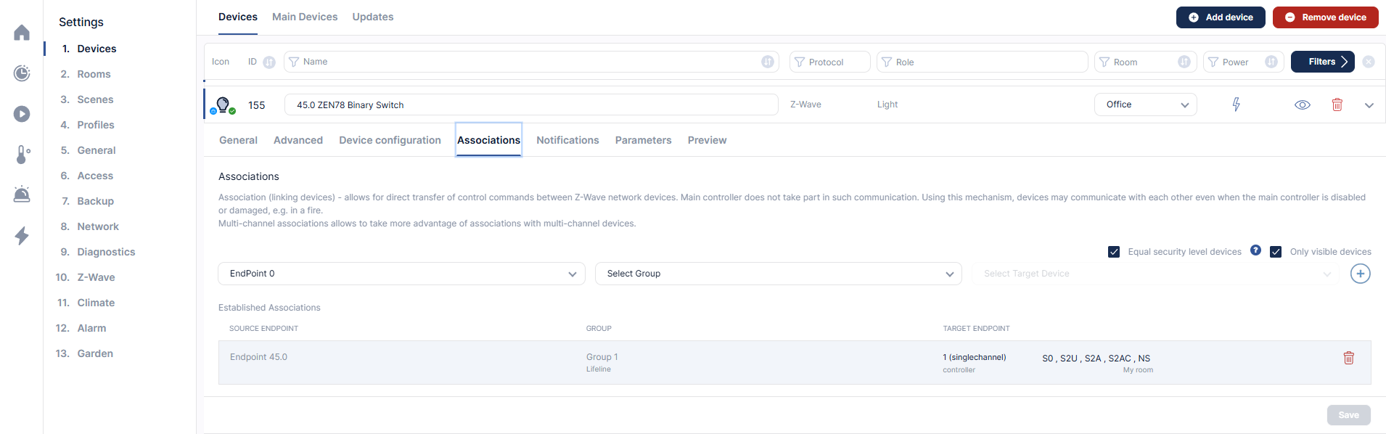Click the Add device button

tap(1221, 17)
